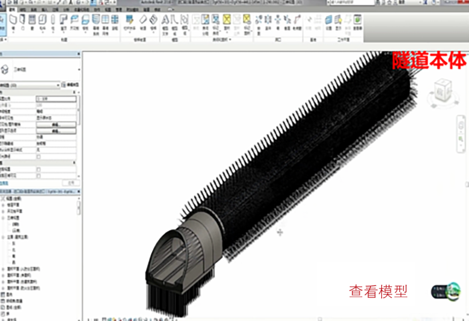Viewport: 469px width, 321px height.
Task: Click the first Edit button in properties
Action: click(56, 124)
